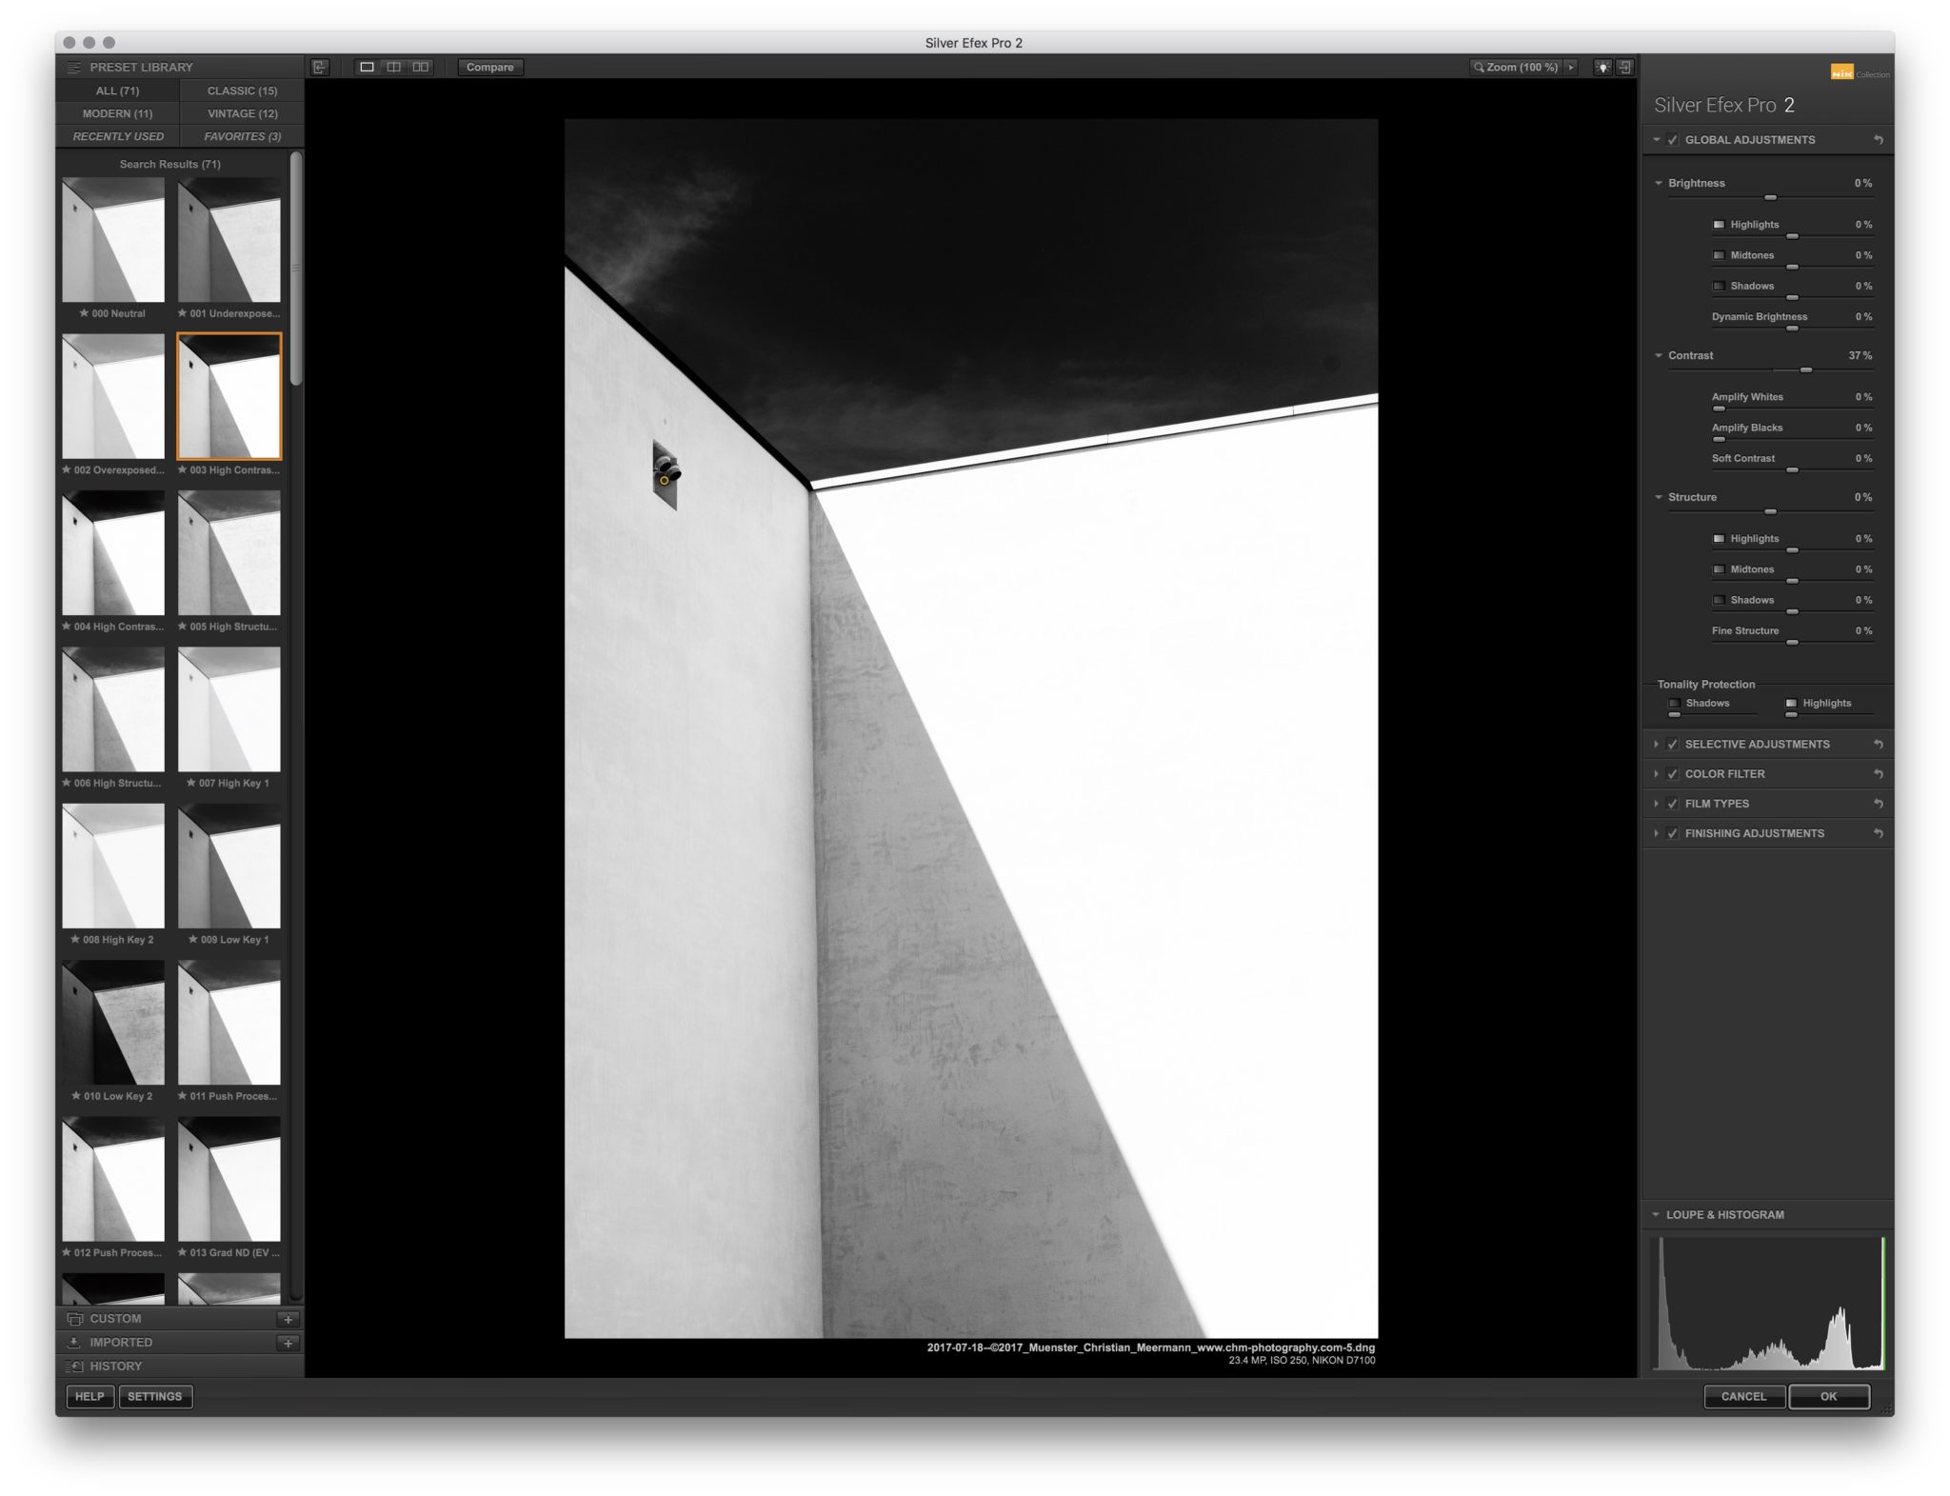The image size is (1950, 1496).
Task: Collapse the Global Adjustments section
Action: tap(1657, 140)
